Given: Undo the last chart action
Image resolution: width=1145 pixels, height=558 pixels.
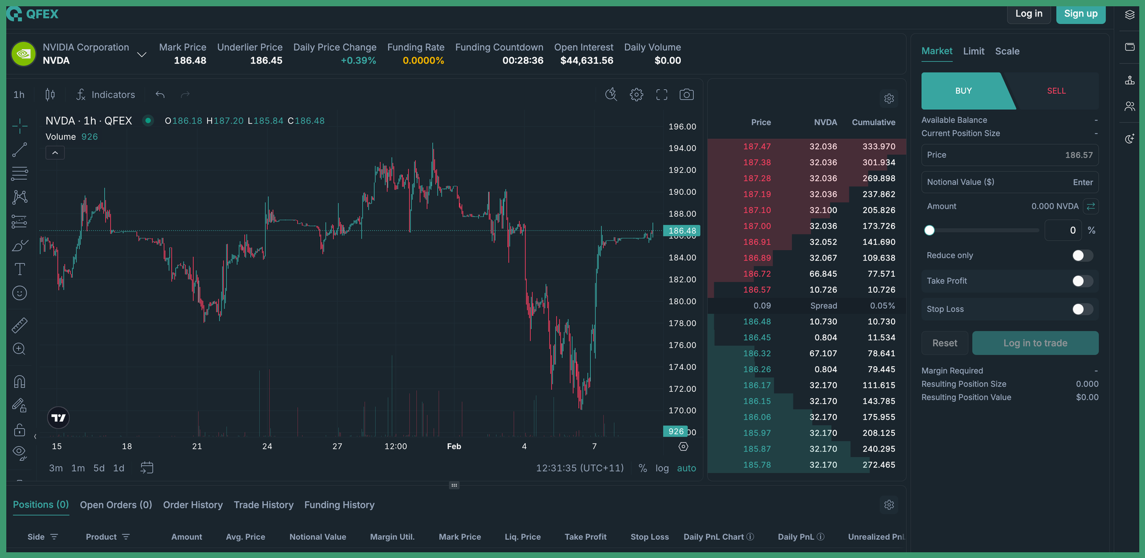Looking at the screenshot, I should 160,95.
